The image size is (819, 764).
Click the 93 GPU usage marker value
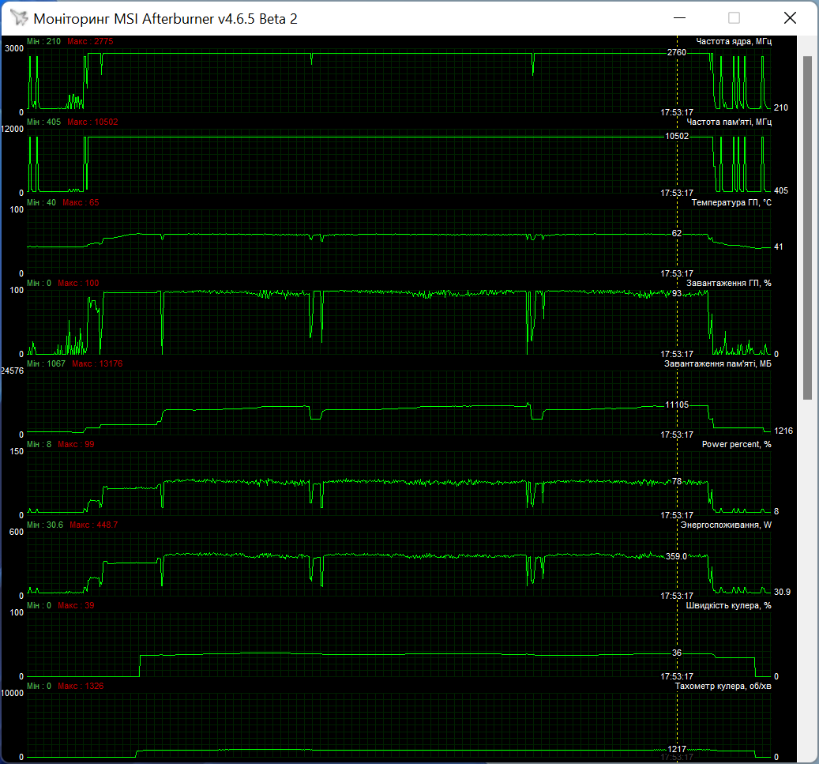(676, 293)
